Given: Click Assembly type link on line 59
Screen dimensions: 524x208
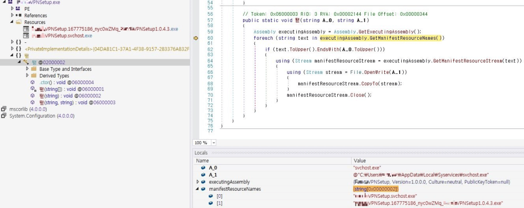Looking at the screenshot, I should click(x=265, y=32).
